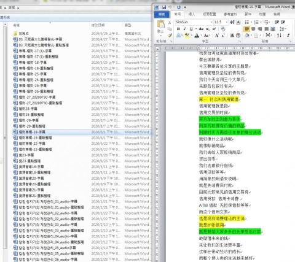Open the Underline style dropdown arrow

pyautogui.click(x=196, y=29)
